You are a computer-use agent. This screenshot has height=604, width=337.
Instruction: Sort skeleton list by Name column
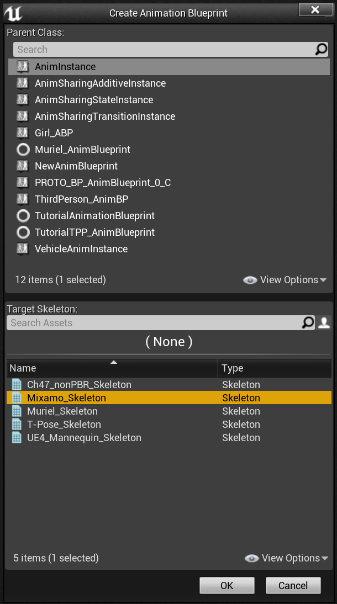point(112,368)
